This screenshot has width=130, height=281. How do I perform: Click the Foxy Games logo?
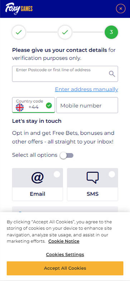click(19, 9)
